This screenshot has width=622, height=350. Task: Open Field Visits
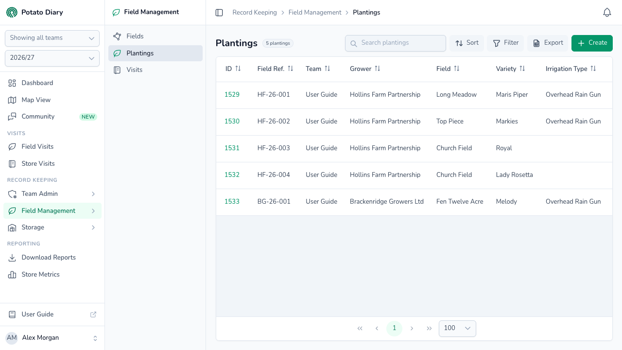[x=52, y=147]
